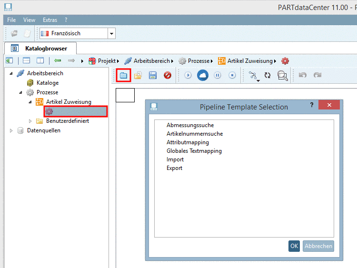Select Artikelnummernsuche template
357x268 pixels.
195,134
